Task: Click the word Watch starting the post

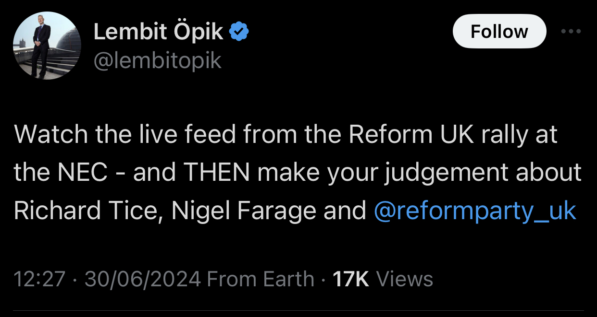Action: pos(50,135)
